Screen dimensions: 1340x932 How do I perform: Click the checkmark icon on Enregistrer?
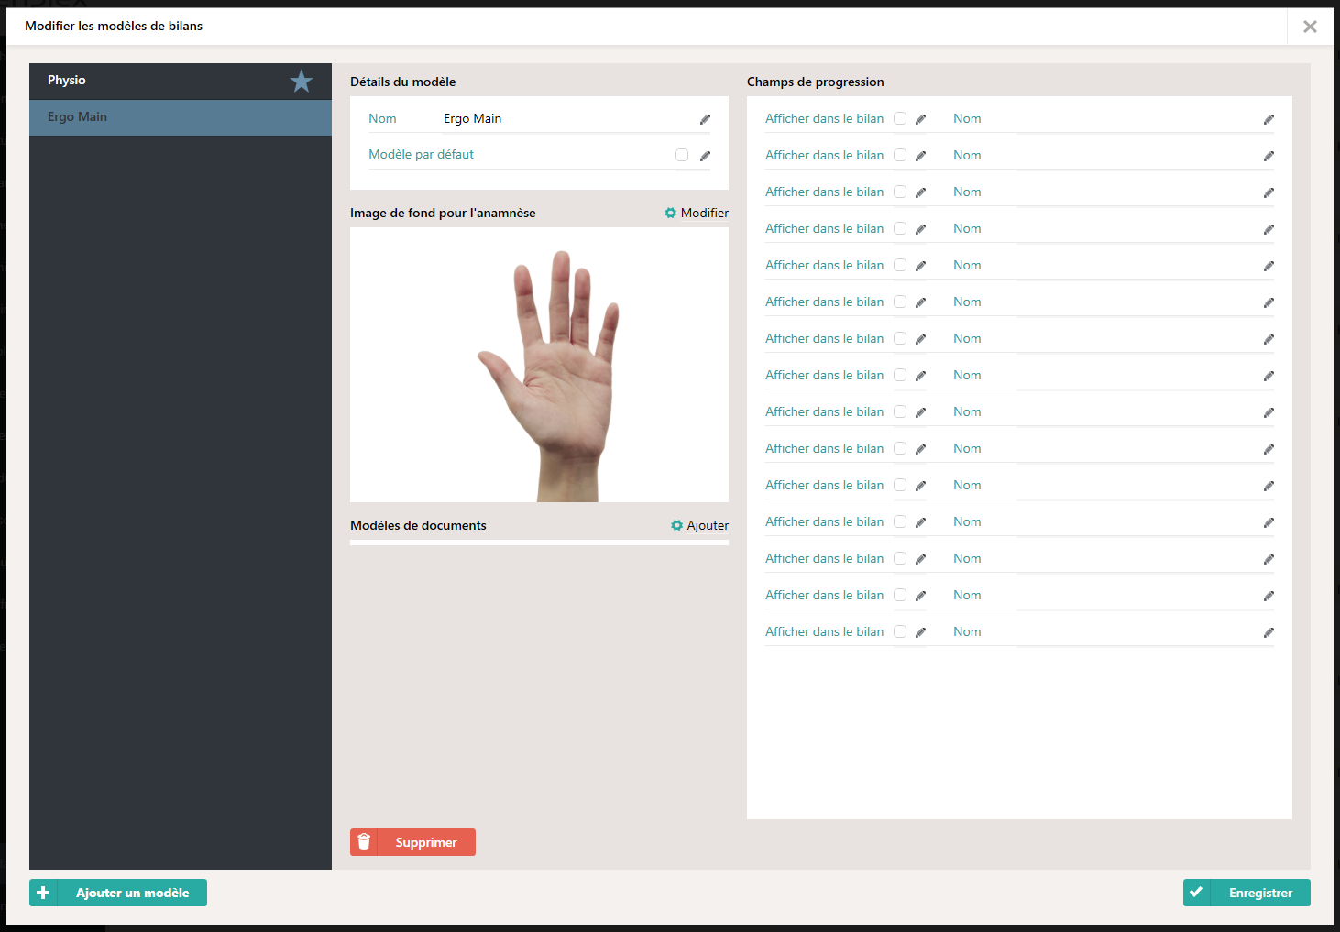point(1196,892)
